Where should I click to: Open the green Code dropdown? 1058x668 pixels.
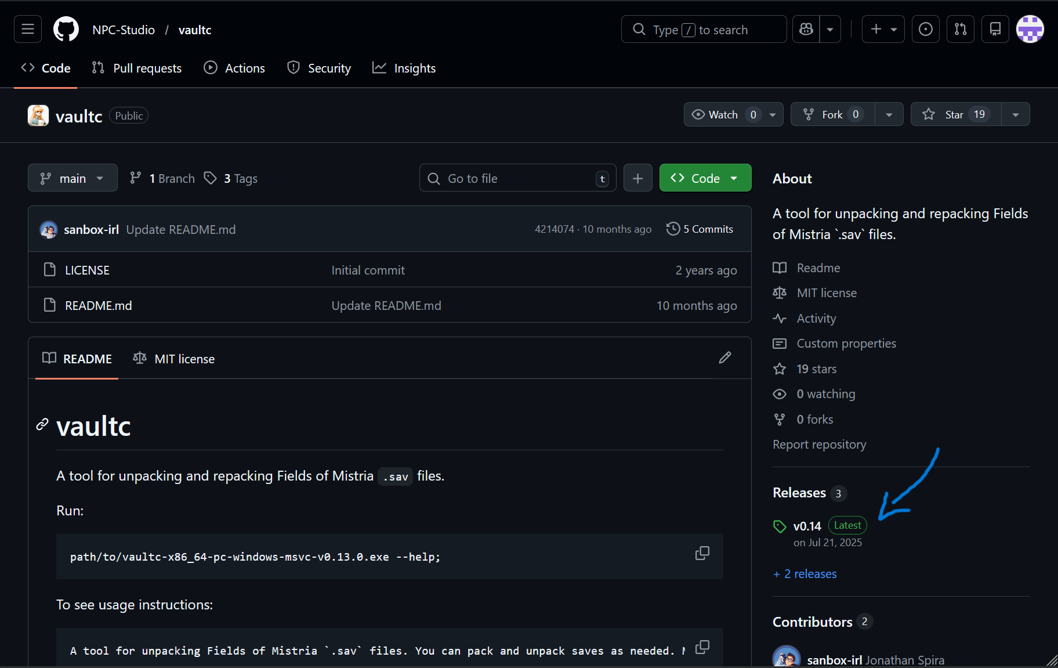click(705, 178)
